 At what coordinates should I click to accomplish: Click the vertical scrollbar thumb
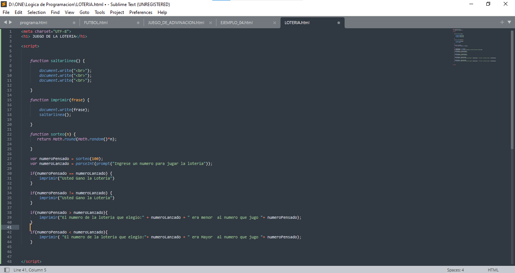click(x=512, y=89)
